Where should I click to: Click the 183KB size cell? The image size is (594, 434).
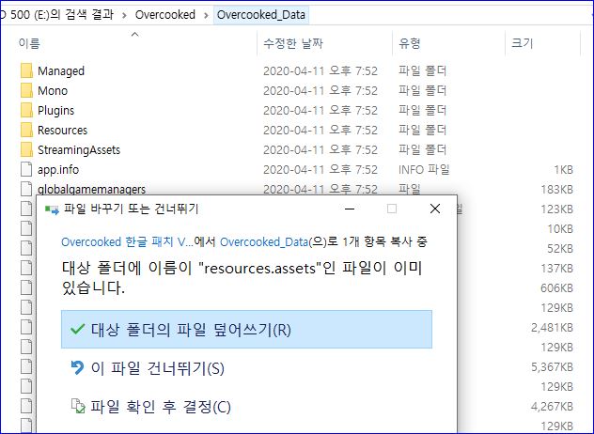pos(556,190)
